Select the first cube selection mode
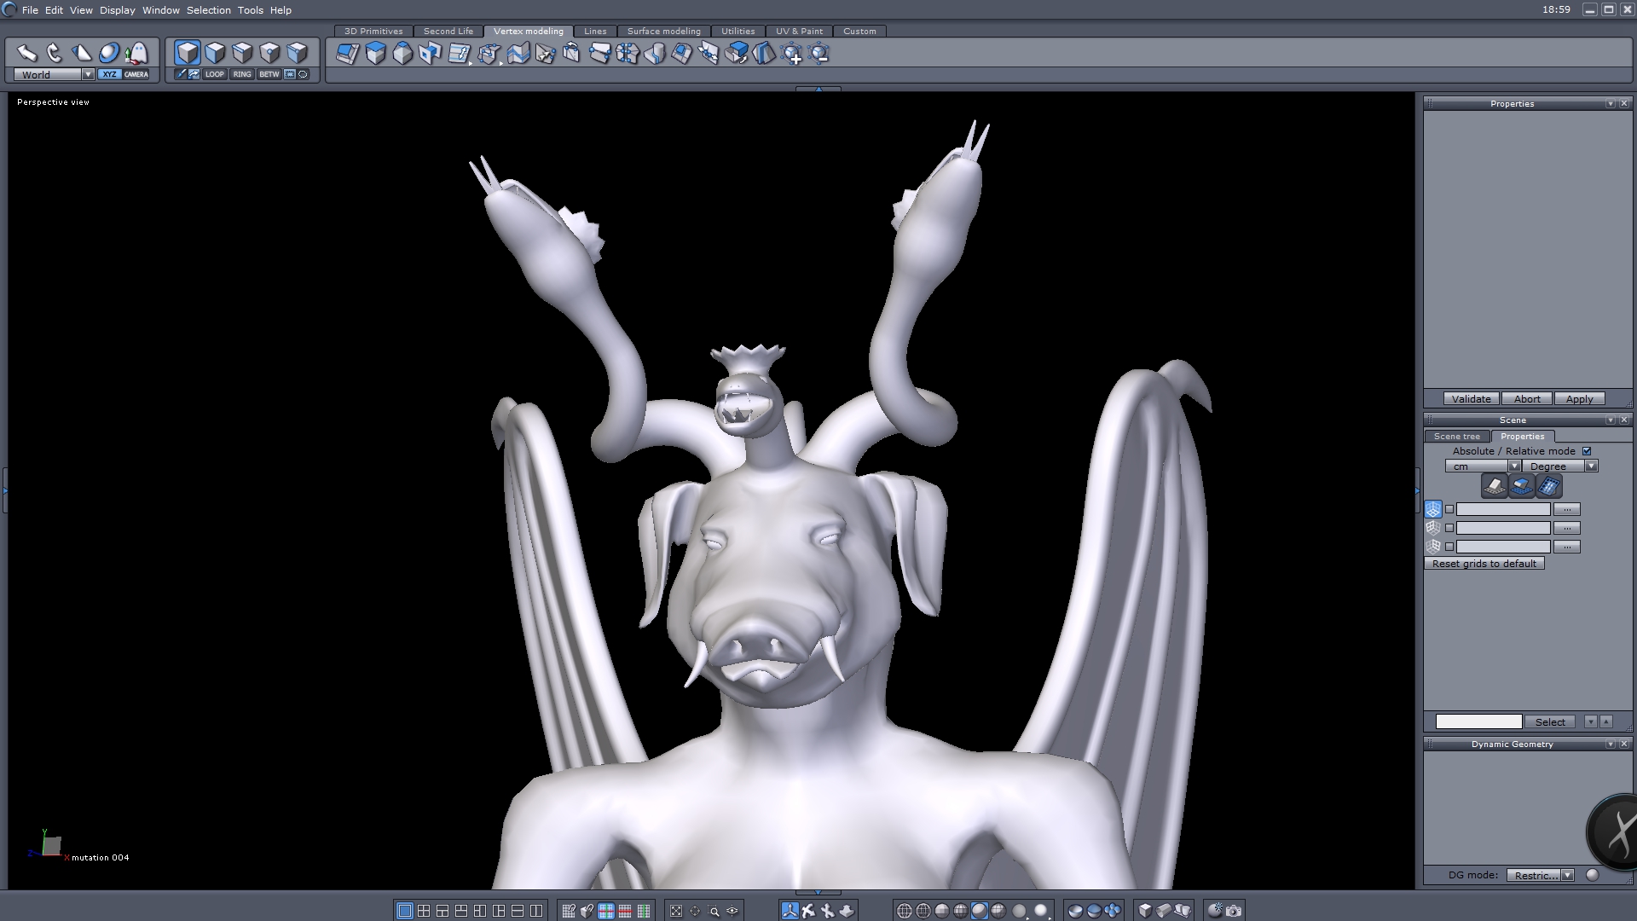 coord(188,53)
